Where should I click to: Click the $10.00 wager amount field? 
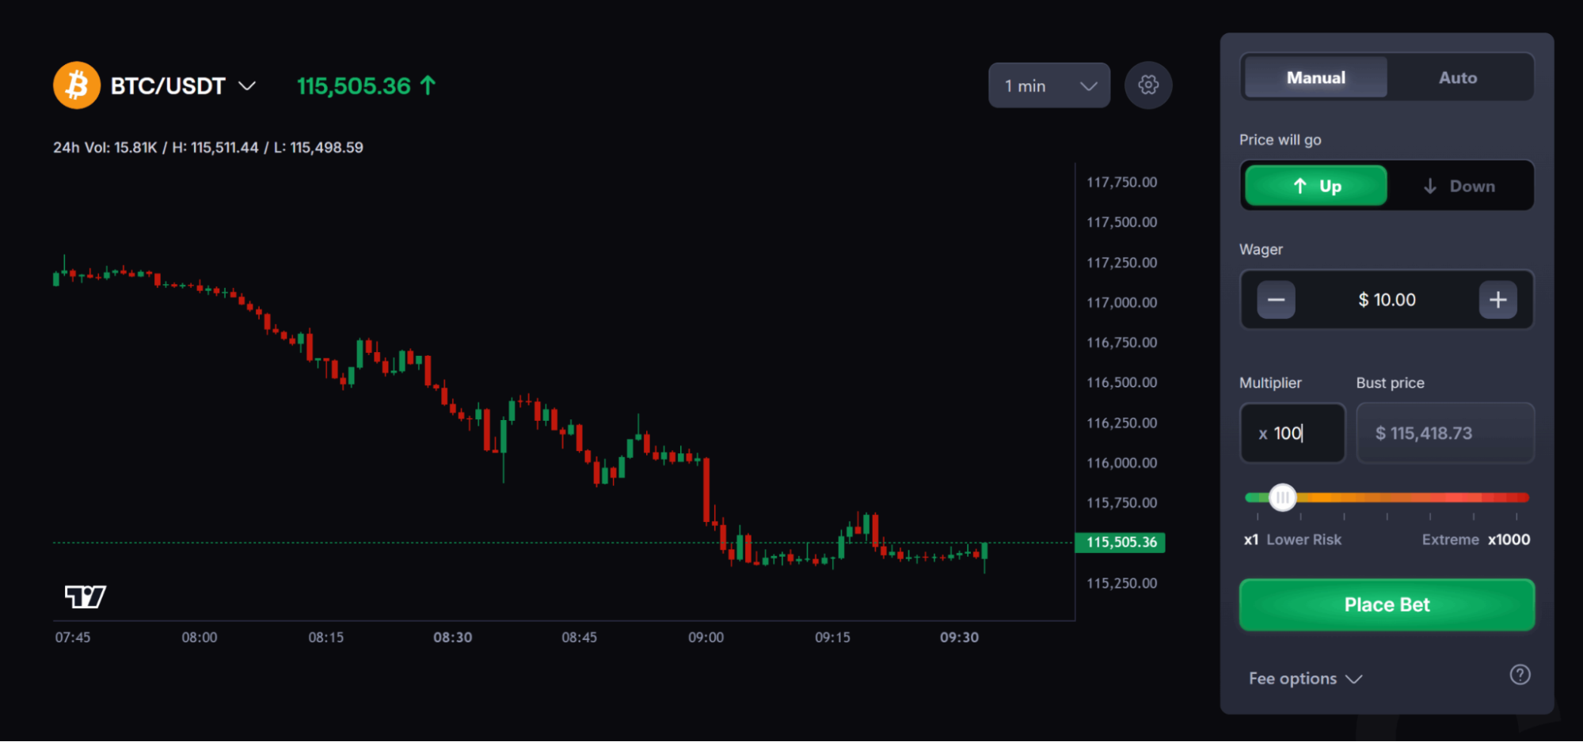coord(1387,299)
